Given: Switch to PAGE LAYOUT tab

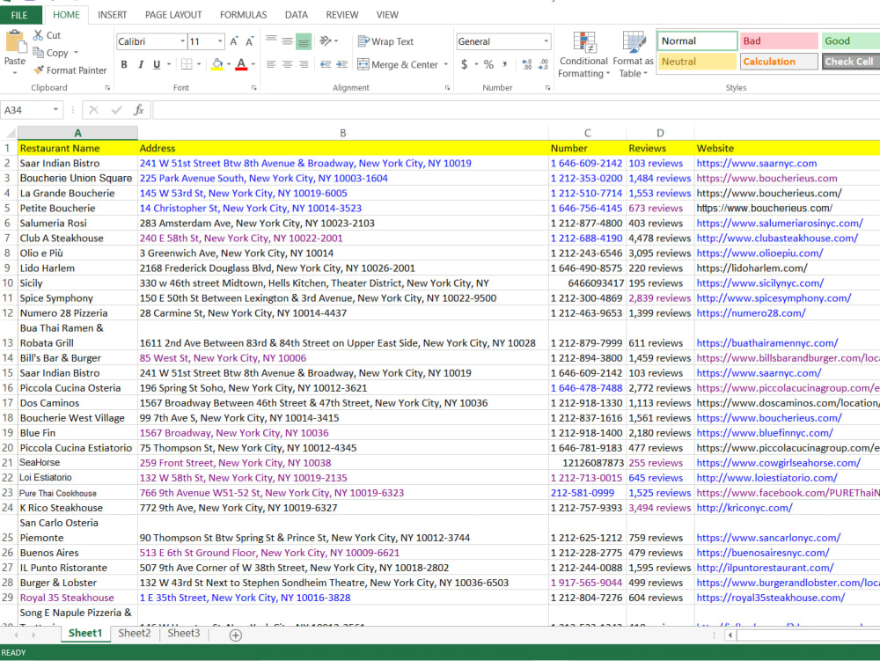Looking at the screenshot, I should coord(173,15).
